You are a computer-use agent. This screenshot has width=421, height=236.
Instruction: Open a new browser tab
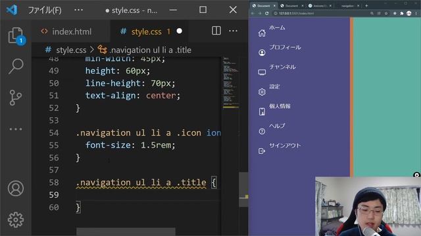[366, 6]
